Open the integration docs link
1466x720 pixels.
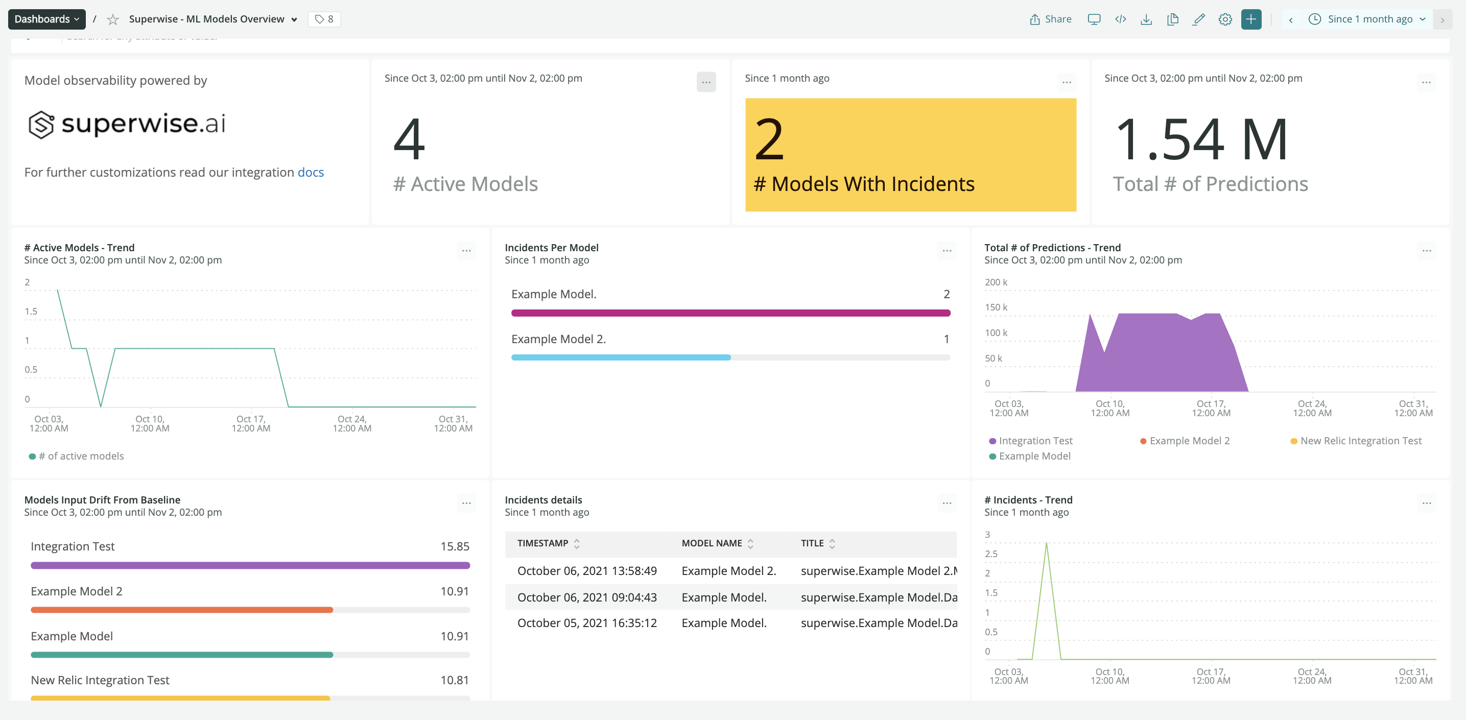pyautogui.click(x=310, y=172)
